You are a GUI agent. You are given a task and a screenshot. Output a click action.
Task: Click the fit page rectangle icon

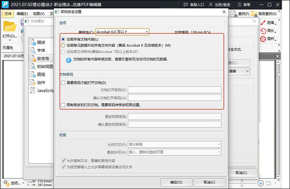tap(268, 183)
